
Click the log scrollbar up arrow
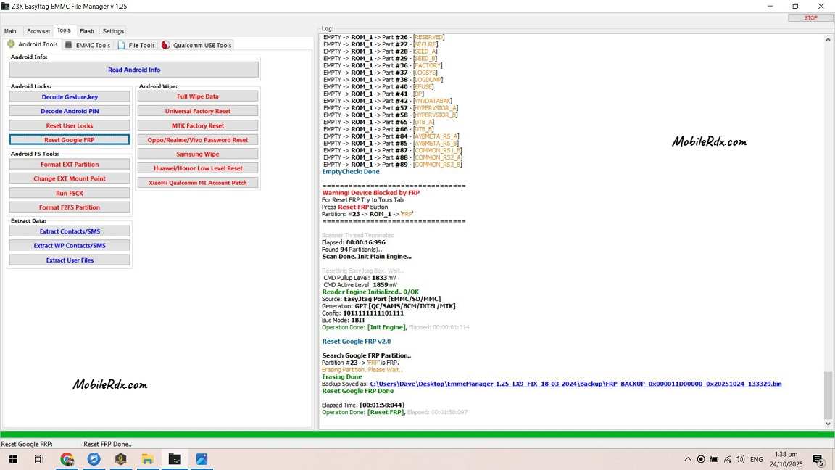(x=828, y=39)
